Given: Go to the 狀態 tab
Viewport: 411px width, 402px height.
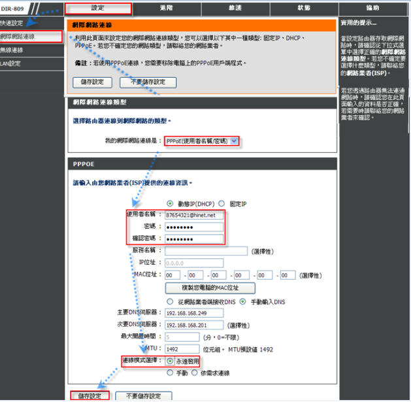Looking at the screenshot, I should 303,8.
